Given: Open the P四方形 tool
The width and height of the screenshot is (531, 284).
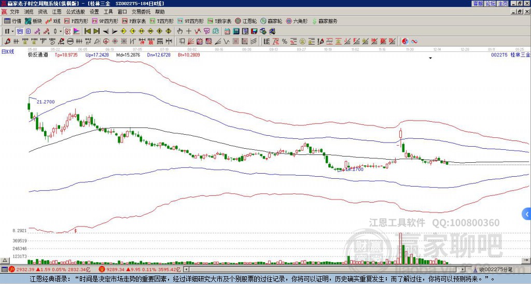Looking at the screenshot, I should click(x=76, y=21).
